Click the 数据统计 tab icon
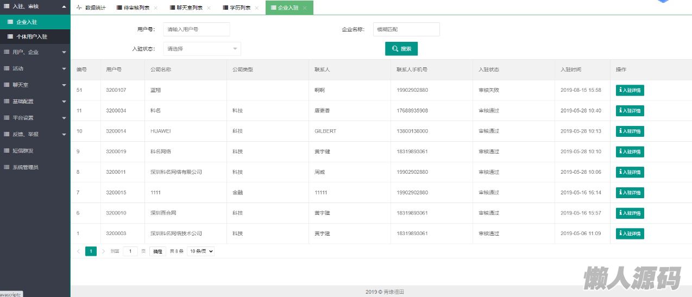The width and height of the screenshot is (692, 297). pos(80,8)
